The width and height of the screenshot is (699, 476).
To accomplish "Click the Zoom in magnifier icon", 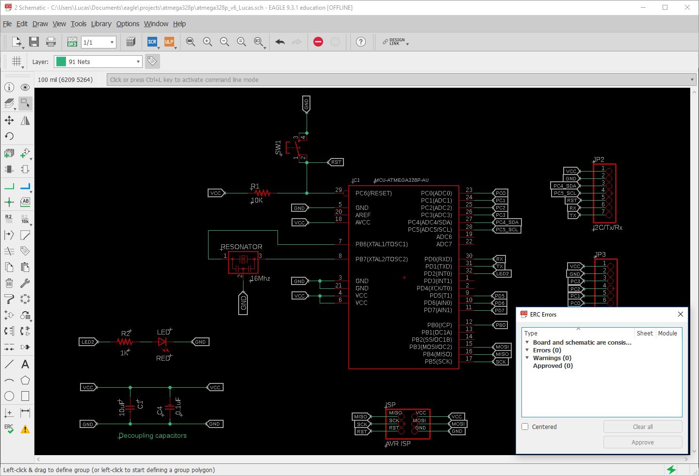I will (208, 42).
